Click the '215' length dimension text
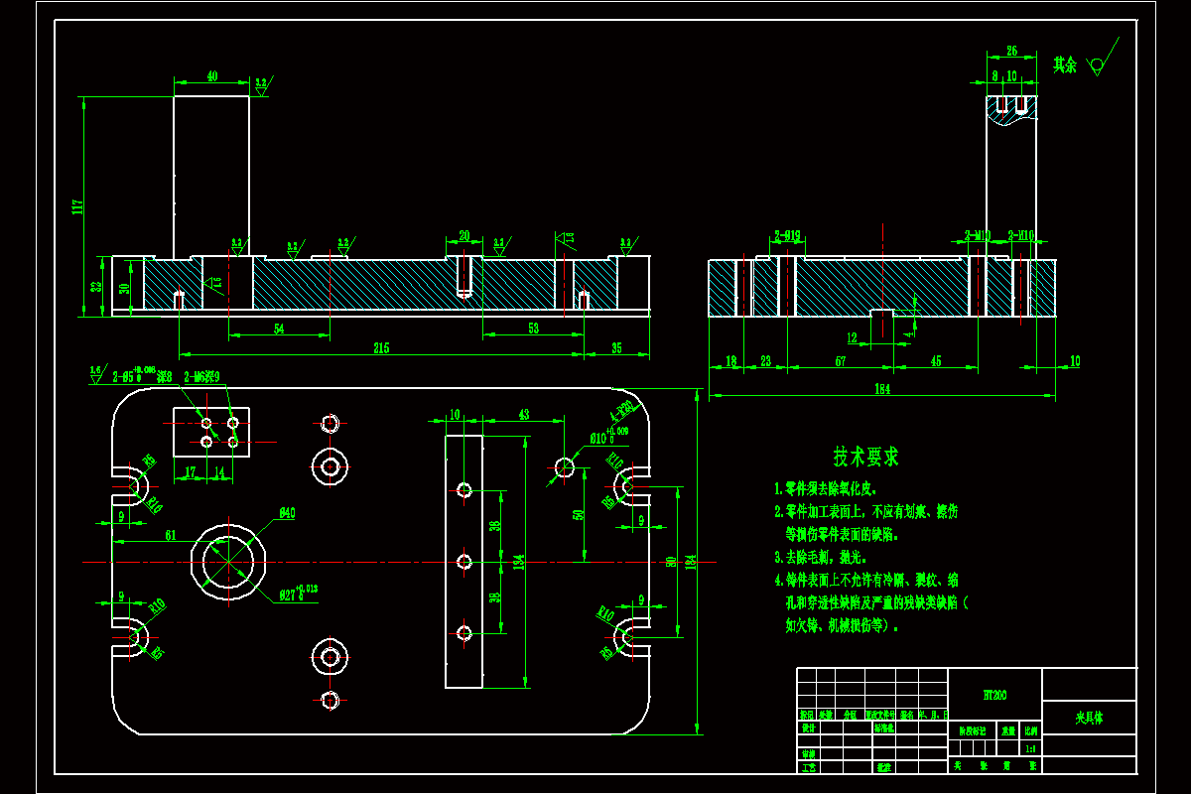 click(382, 348)
